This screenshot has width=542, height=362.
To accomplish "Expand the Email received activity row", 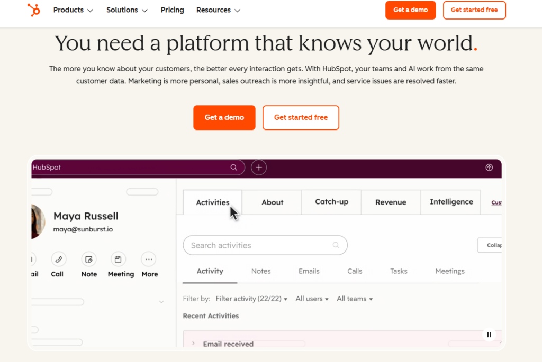I will tap(194, 344).
